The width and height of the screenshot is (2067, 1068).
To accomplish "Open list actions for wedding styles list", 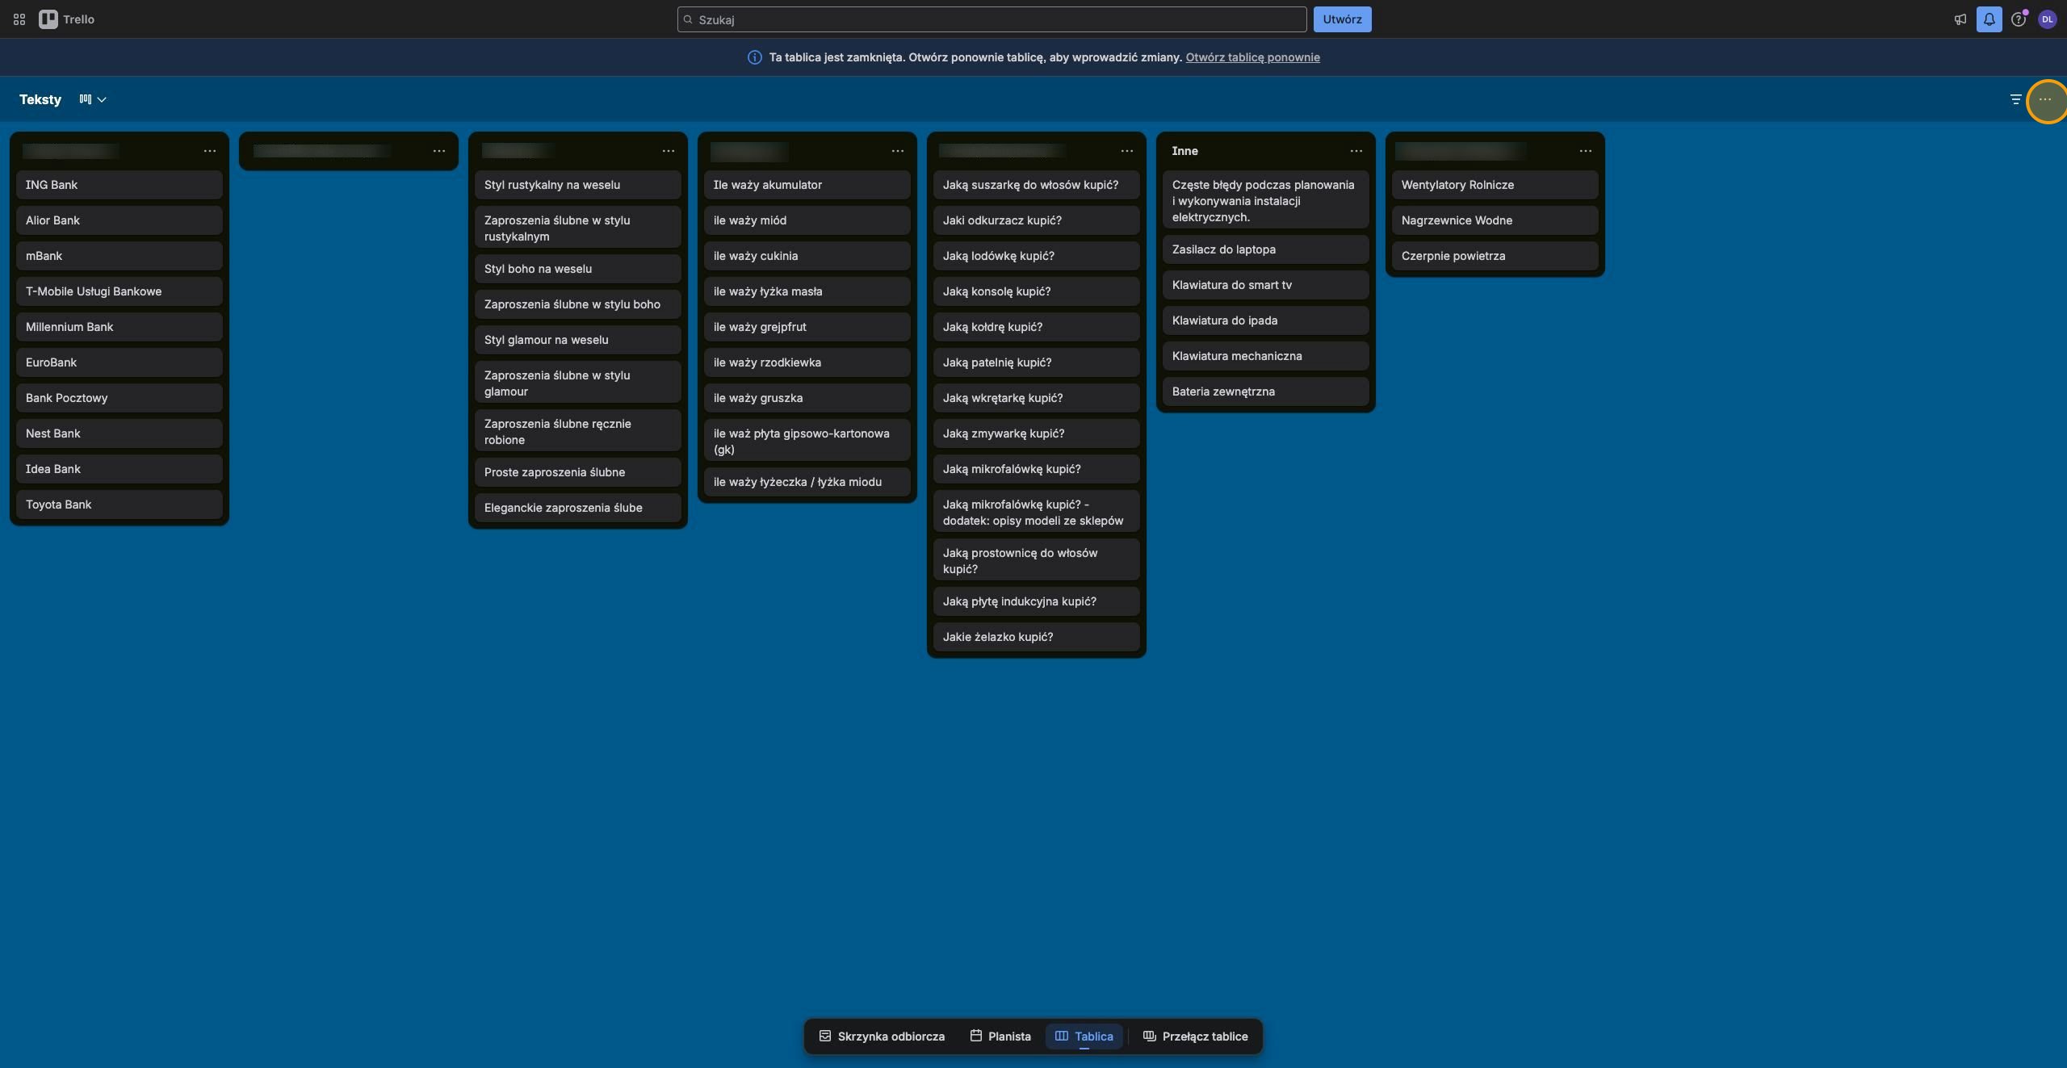I will click(x=669, y=151).
